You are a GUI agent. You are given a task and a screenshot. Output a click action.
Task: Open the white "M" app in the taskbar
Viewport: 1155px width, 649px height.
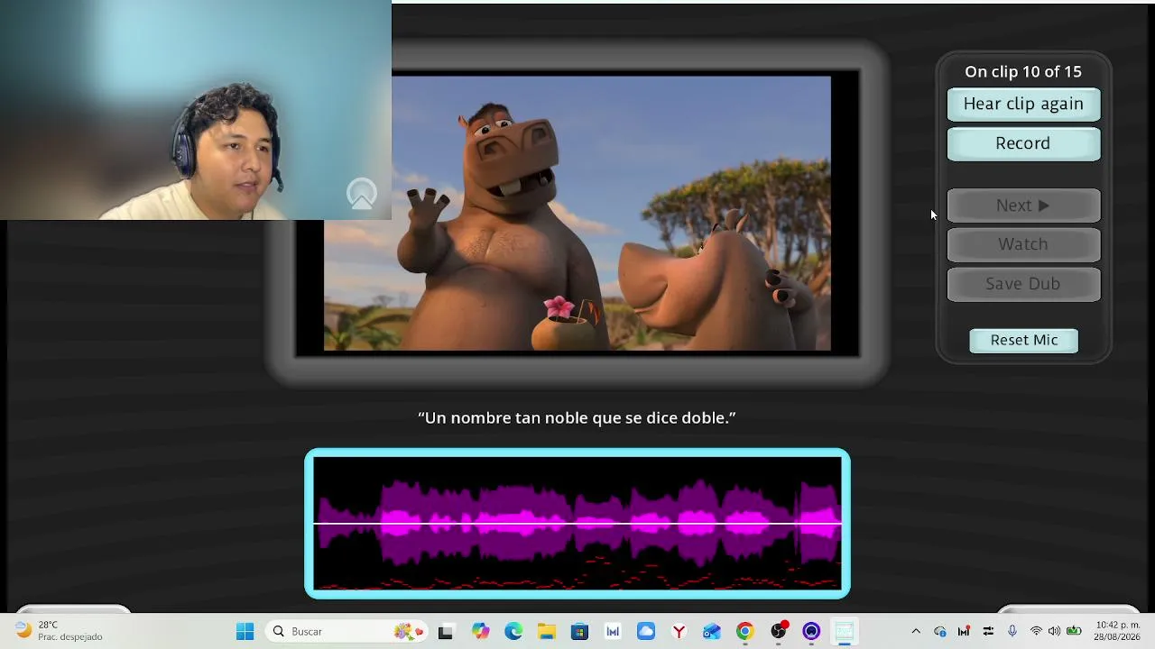click(x=613, y=632)
